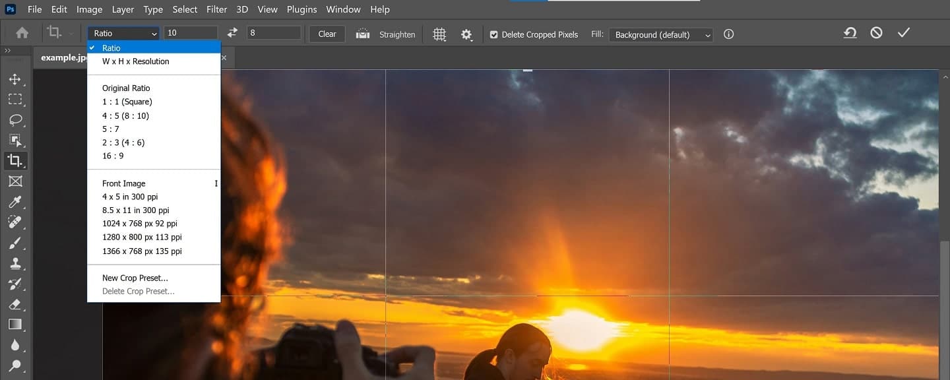Image resolution: width=950 pixels, height=380 pixels.
Task: Select the Move tool
Action: [16, 79]
